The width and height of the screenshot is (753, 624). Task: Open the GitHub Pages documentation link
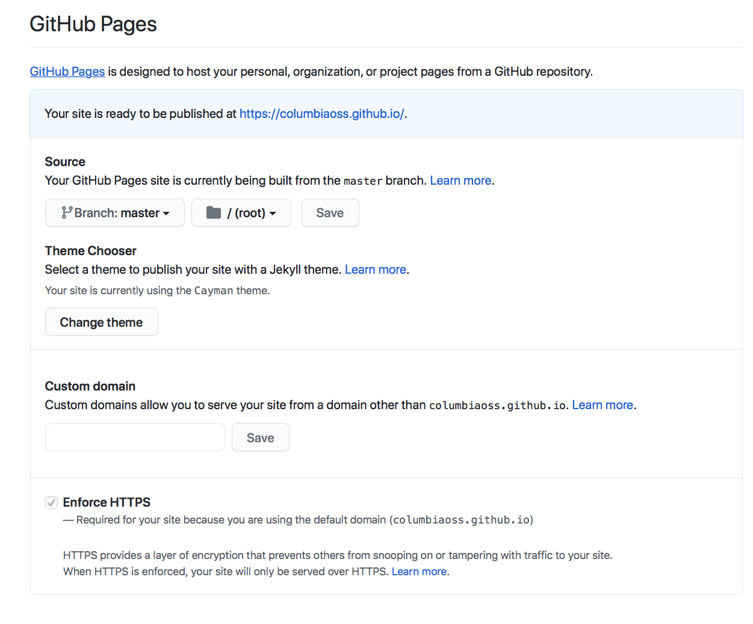tap(67, 72)
